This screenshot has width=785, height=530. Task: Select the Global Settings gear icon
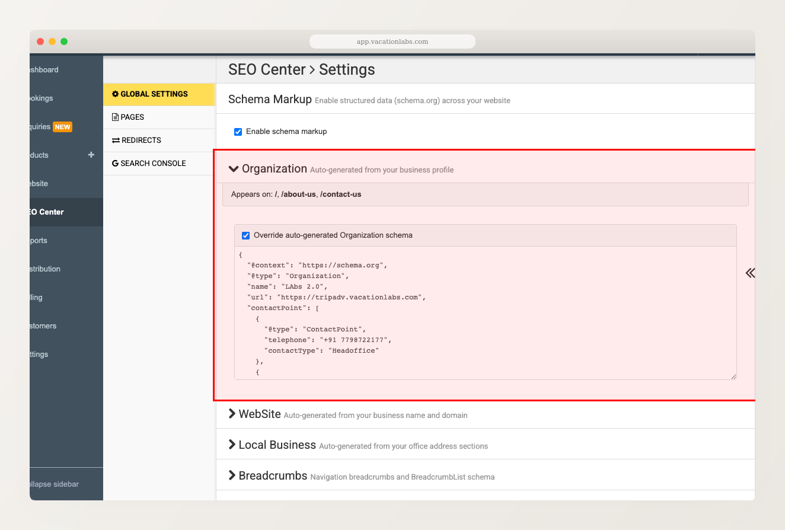pos(114,94)
